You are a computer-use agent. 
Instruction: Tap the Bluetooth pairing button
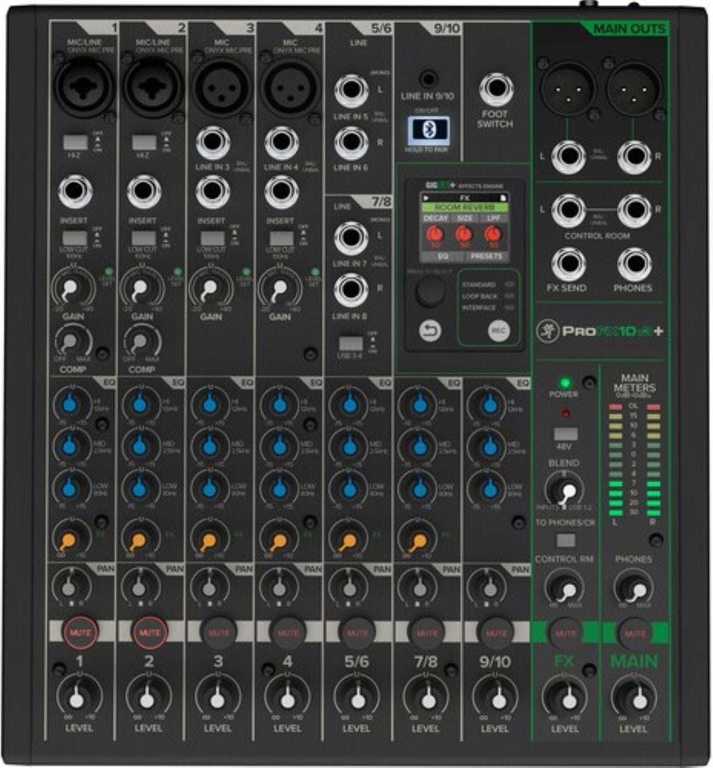pos(429,131)
